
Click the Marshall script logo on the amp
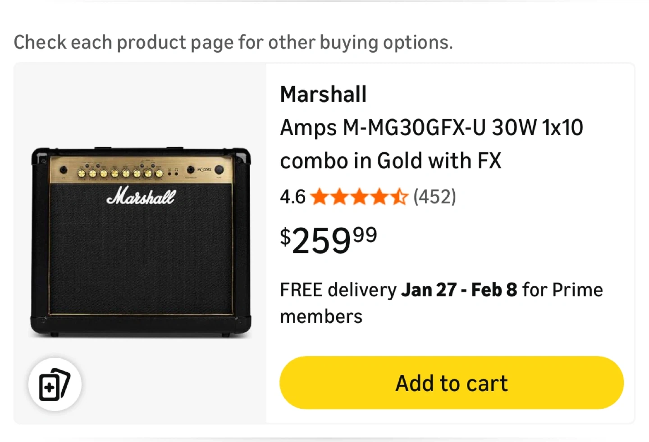pyautogui.click(x=141, y=196)
